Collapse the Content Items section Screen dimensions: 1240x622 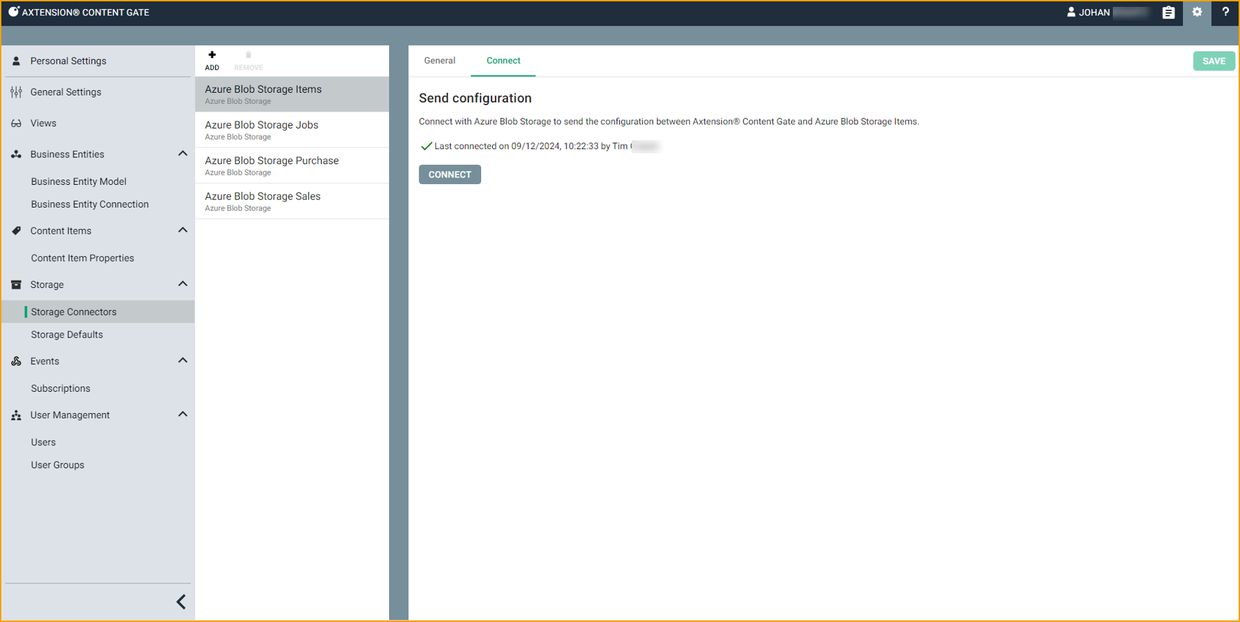[183, 230]
